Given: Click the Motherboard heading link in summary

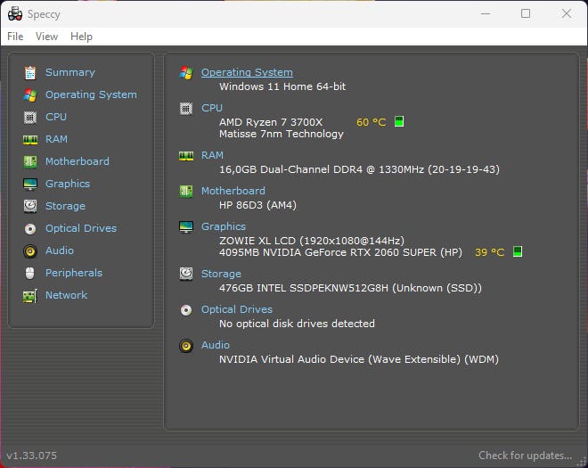Looking at the screenshot, I should (233, 191).
